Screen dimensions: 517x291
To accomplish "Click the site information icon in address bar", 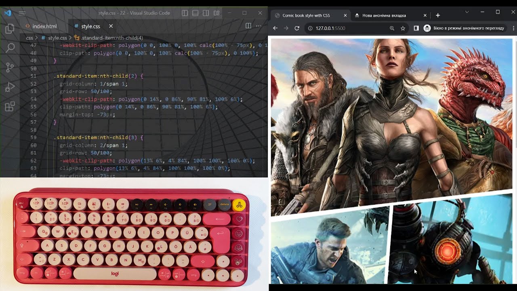I will (x=311, y=28).
